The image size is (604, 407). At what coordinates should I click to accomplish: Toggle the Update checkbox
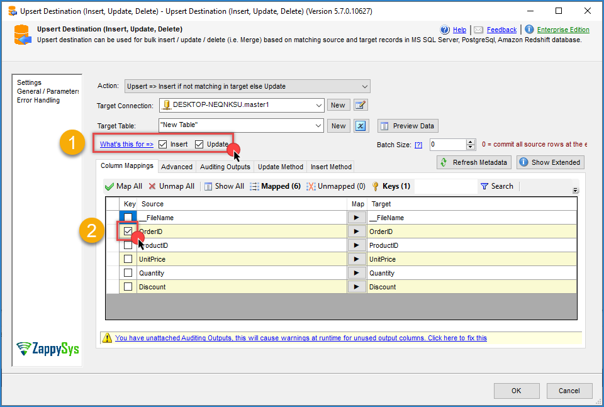point(199,145)
